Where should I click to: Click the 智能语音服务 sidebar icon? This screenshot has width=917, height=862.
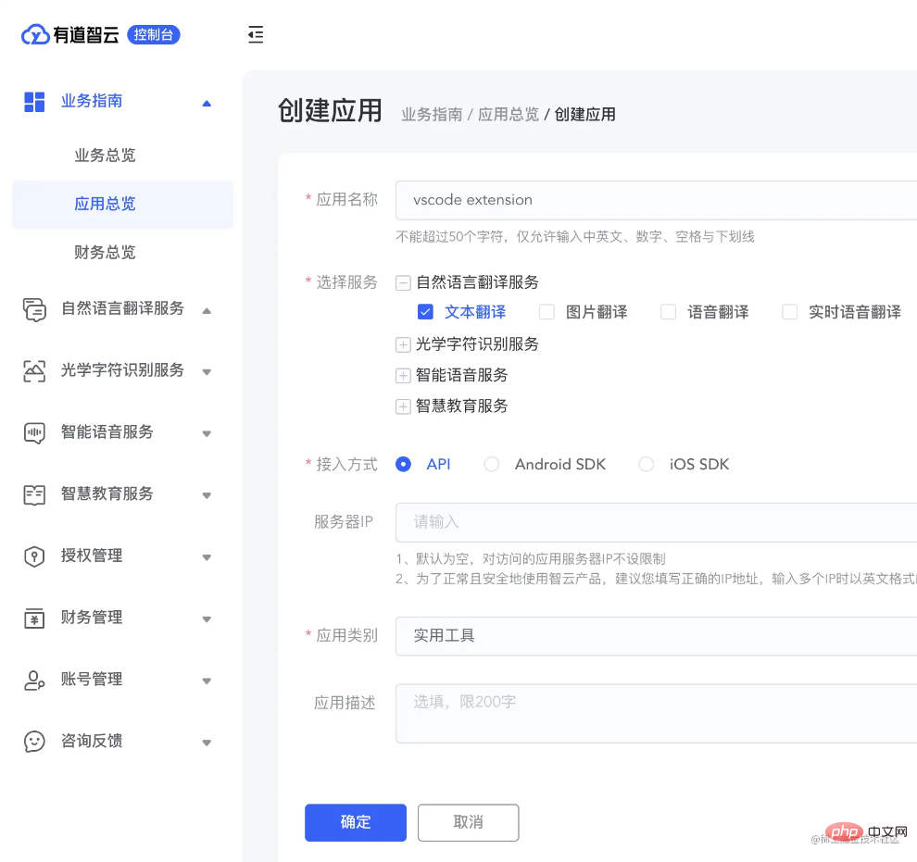[x=34, y=432]
